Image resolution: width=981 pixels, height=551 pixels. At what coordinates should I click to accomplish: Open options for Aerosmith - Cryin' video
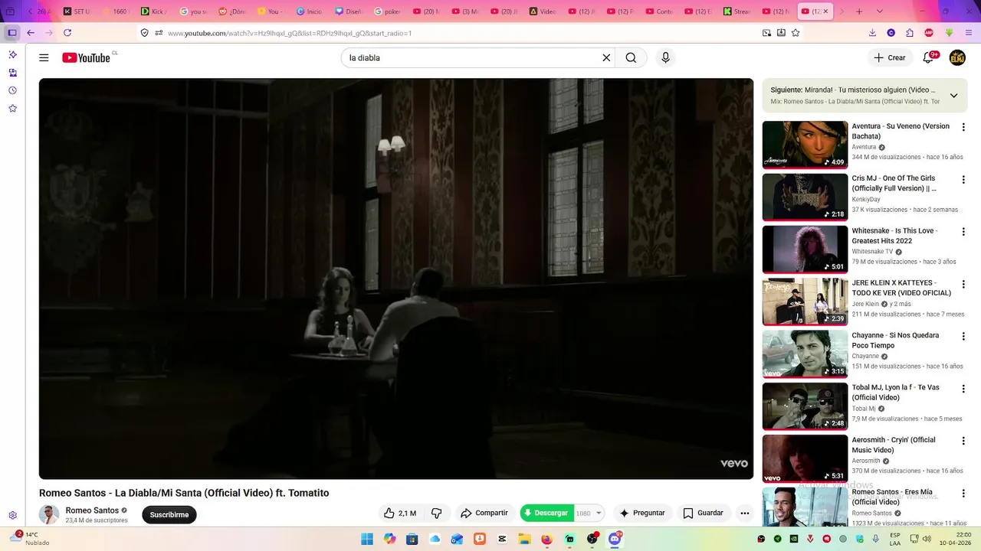pyautogui.click(x=963, y=442)
